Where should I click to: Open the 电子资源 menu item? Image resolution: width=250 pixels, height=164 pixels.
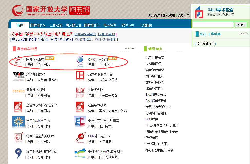pos(110,25)
